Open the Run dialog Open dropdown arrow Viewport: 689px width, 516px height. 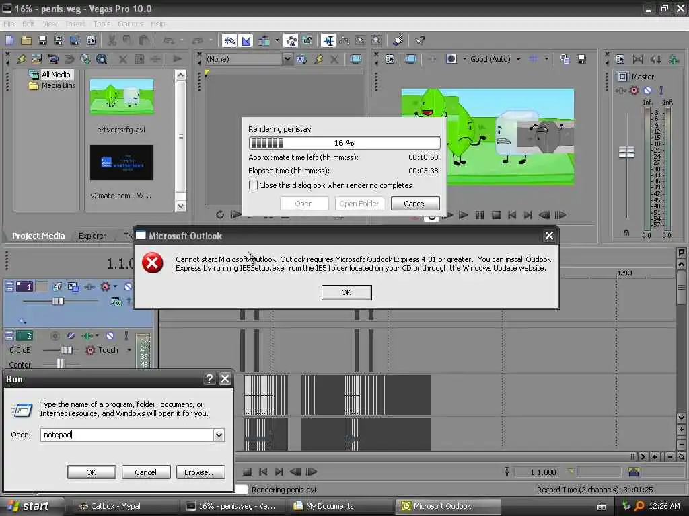coord(219,435)
